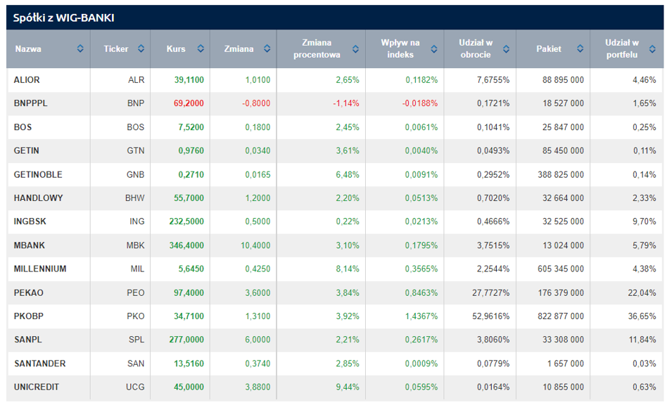
Task: Sort by Kurs column arrows
Action: (201, 49)
